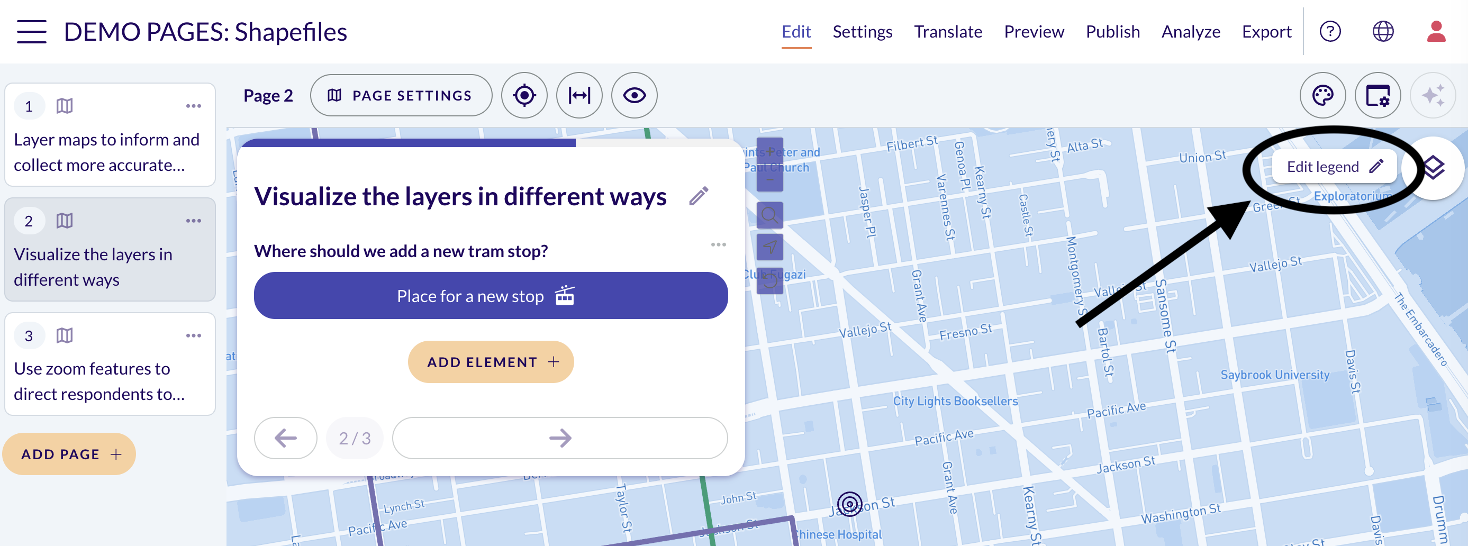
Task: Toggle the page preview eye icon
Action: coord(633,95)
